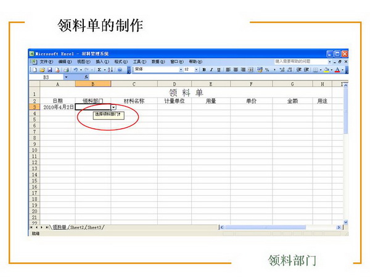Align text left in the cell

(228, 70)
